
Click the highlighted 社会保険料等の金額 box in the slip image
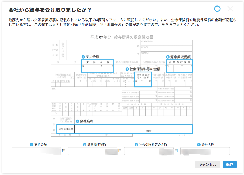pyautogui.click(x=143, y=79)
